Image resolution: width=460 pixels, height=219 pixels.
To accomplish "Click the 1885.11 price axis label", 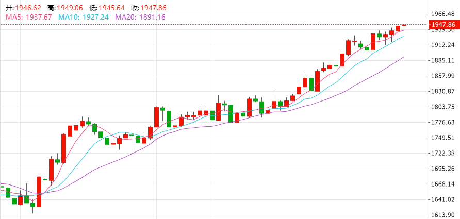I will (443, 60).
